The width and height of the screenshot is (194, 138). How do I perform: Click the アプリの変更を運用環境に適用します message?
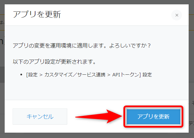click(x=60, y=46)
